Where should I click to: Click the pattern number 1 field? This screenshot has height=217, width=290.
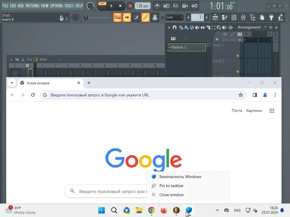(x=197, y=18)
